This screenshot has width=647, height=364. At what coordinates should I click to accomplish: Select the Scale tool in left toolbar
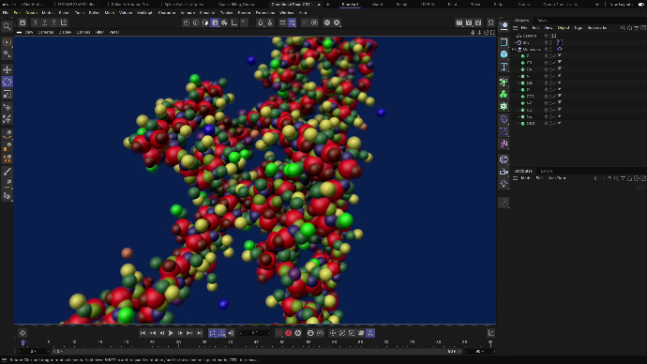(x=7, y=94)
